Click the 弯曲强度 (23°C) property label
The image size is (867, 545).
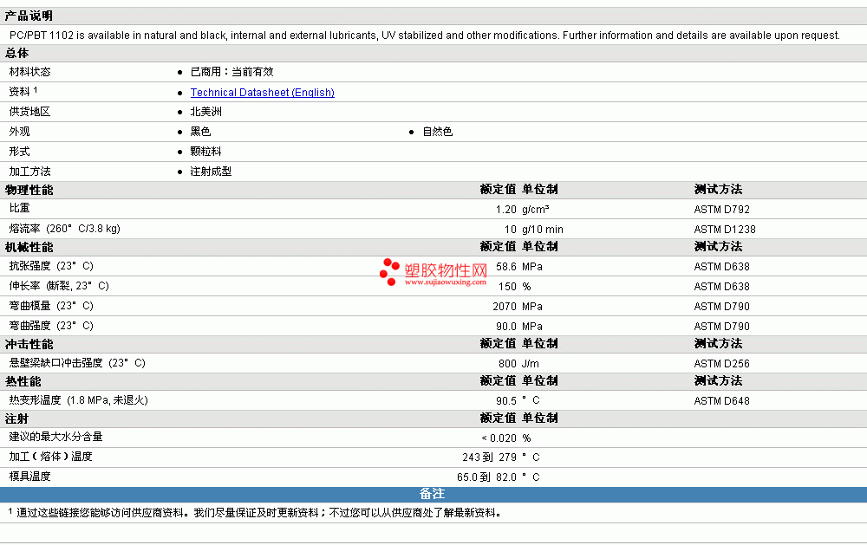point(51,326)
